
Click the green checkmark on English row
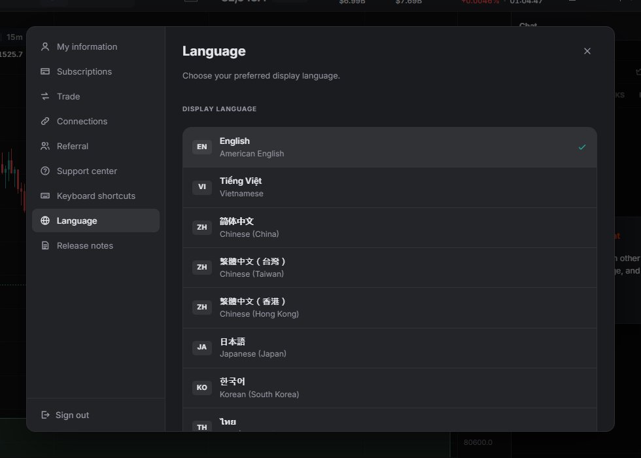click(x=582, y=147)
